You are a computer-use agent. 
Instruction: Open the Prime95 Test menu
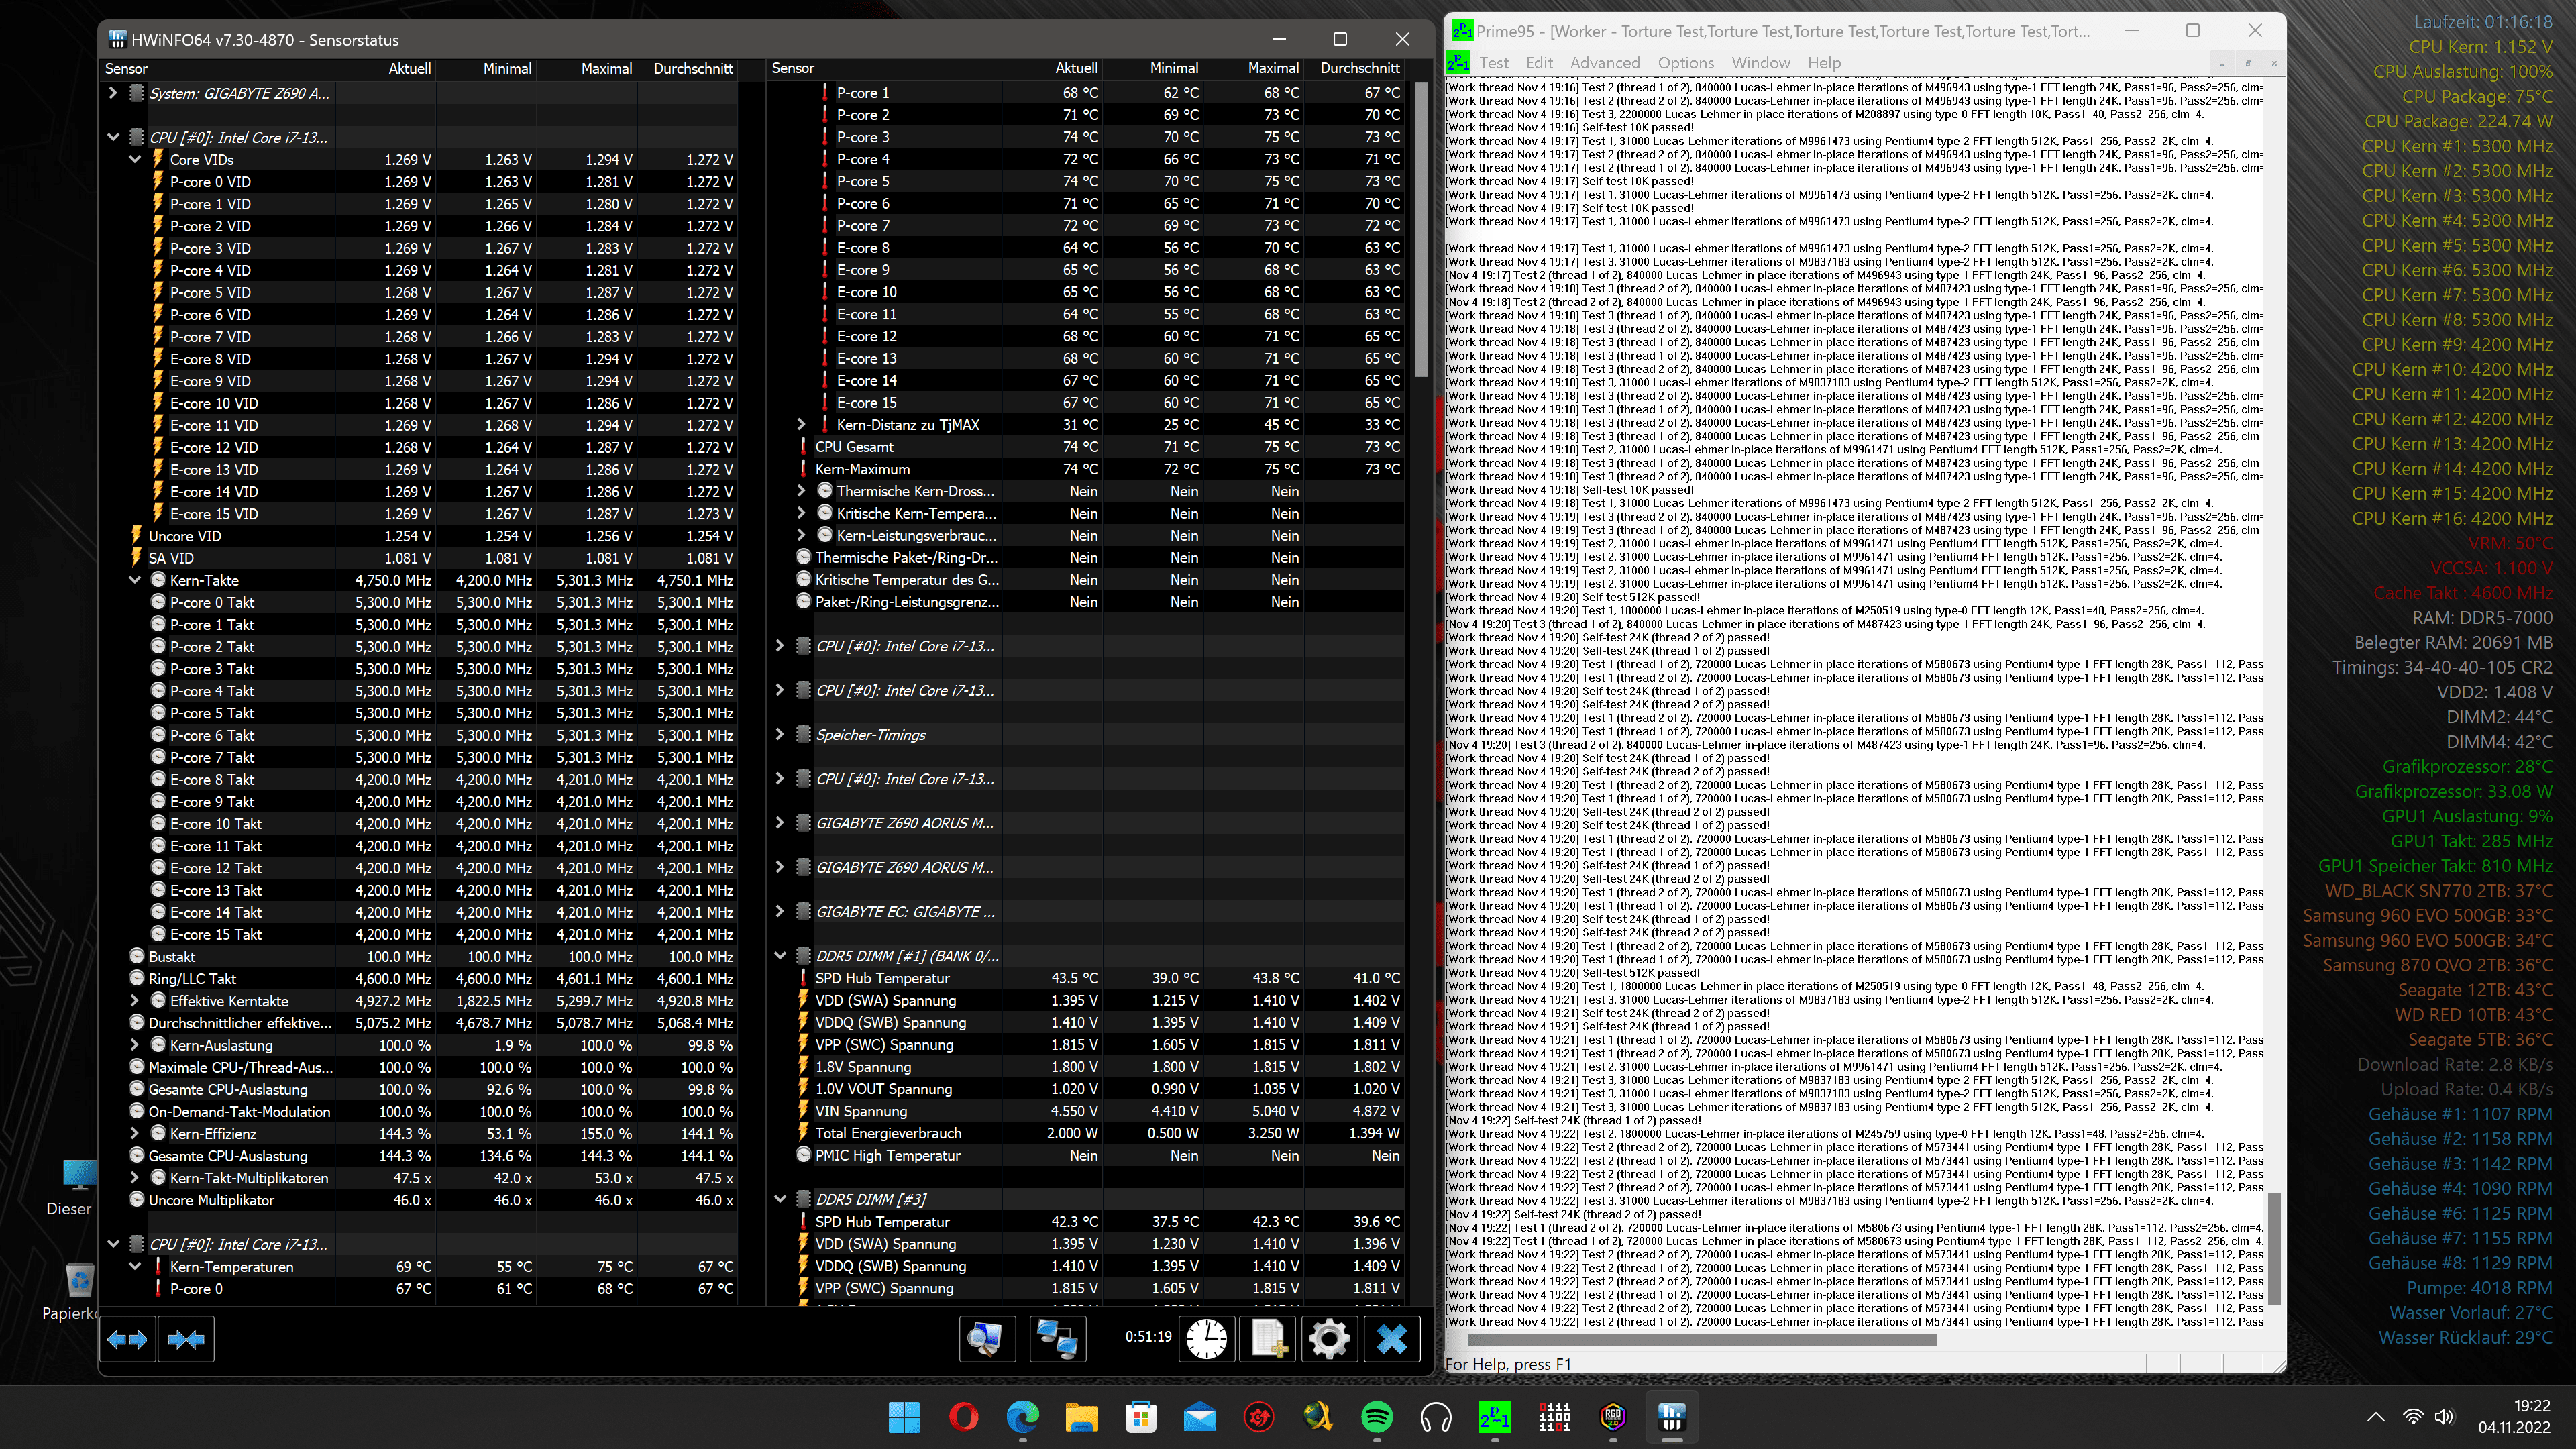click(x=1493, y=63)
